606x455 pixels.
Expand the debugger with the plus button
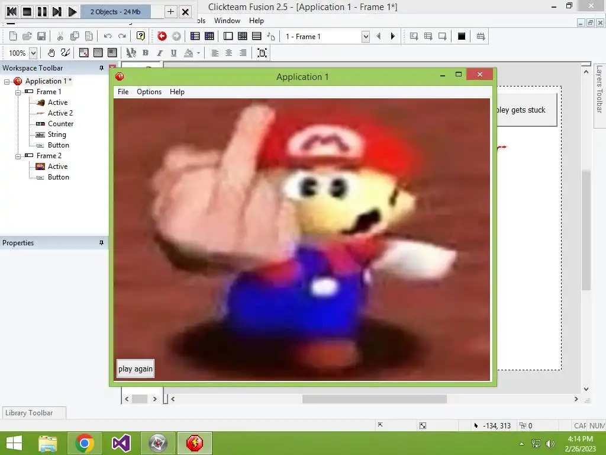170,12
